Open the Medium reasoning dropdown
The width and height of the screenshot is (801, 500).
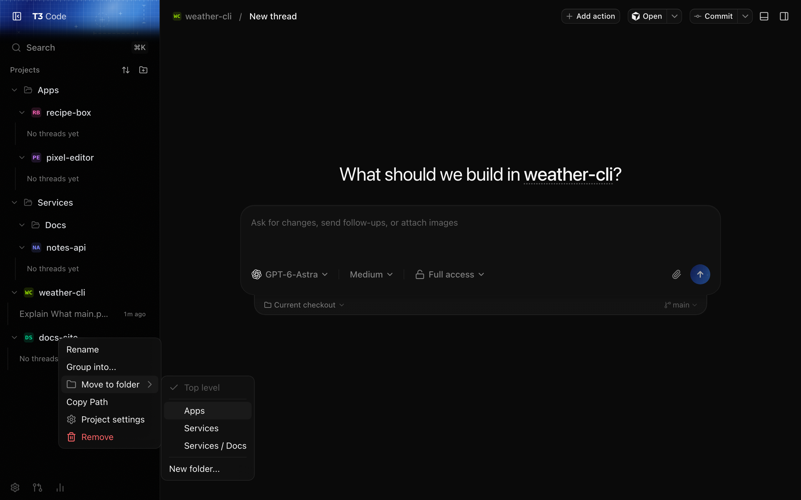[x=371, y=274]
